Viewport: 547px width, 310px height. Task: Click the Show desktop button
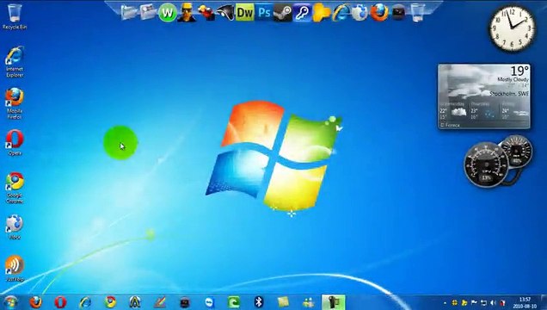tap(544, 302)
